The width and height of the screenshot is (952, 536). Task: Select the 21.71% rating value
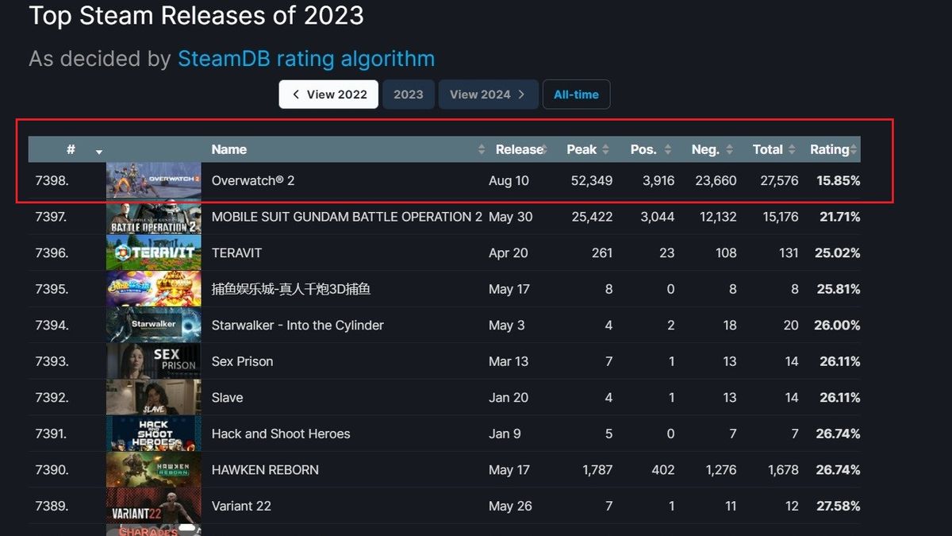coord(839,217)
